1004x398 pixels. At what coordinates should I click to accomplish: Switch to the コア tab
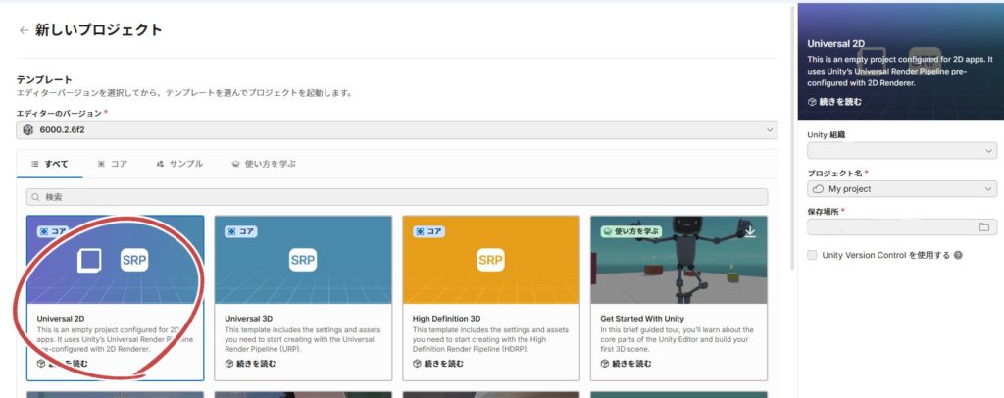pyautogui.click(x=113, y=163)
